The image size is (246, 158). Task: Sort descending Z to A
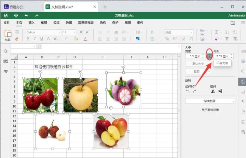tap(235, 32)
